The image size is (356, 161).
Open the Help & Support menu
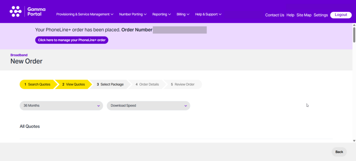coord(208,14)
